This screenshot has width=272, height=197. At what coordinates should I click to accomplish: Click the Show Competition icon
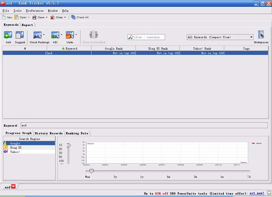[94, 35]
